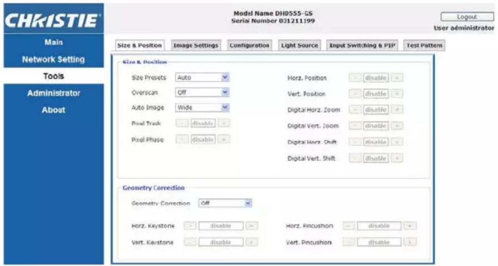
Task: Increase Horz. Position value
Action: tap(397, 78)
